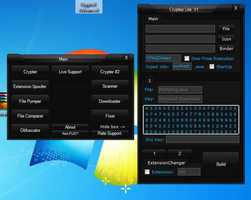Enable the Extension checkbox
Image resolution: width=251 pixels, height=200 pixels.
[x=147, y=172]
